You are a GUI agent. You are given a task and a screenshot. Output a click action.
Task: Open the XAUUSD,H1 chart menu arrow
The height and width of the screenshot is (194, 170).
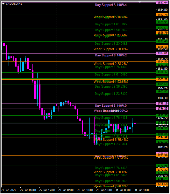click(3, 4)
